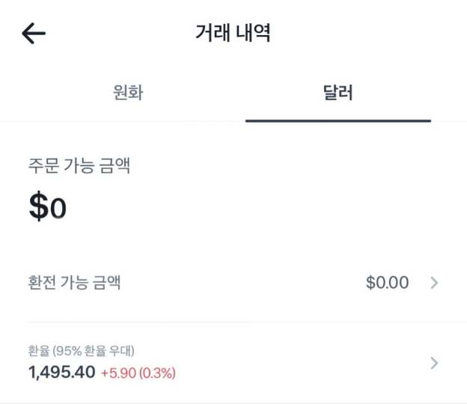Tap the 주문 가능 금액 label
This screenshot has width=467, height=404.
click(79, 165)
